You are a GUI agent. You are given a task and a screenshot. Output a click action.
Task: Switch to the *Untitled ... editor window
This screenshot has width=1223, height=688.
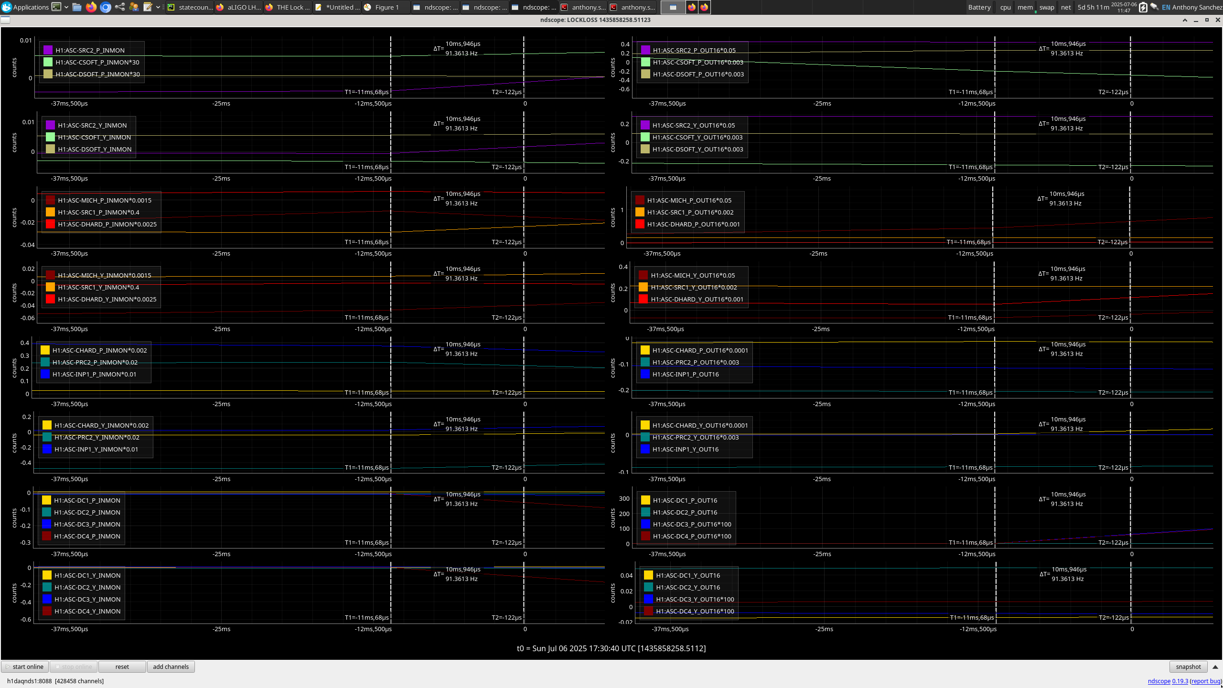point(337,7)
